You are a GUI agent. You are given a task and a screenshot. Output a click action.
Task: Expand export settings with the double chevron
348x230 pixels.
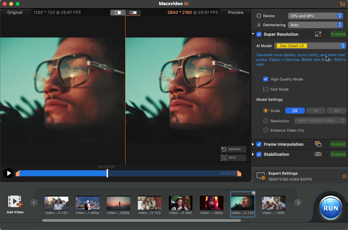(x=344, y=176)
